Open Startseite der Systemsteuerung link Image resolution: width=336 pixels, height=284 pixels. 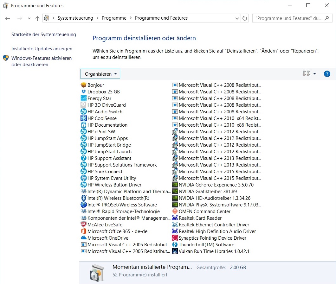click(x=43, y=35)
